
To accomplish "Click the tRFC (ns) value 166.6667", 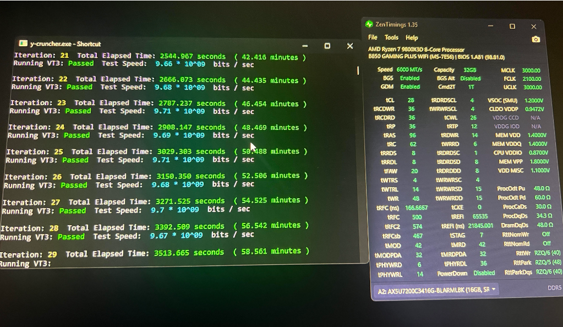I will tap(416, 208).
